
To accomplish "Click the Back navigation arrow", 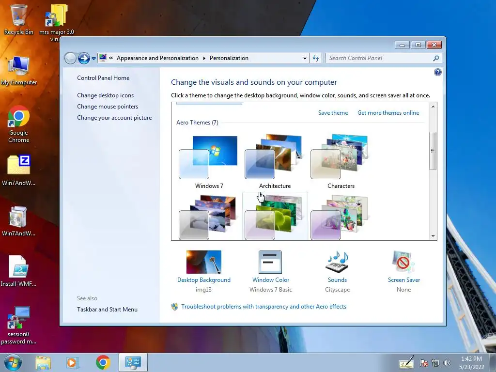I will pyautogui.click(x=70, y=58).
